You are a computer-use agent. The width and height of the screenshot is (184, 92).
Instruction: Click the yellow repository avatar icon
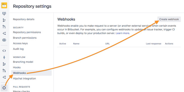(4, 5)
